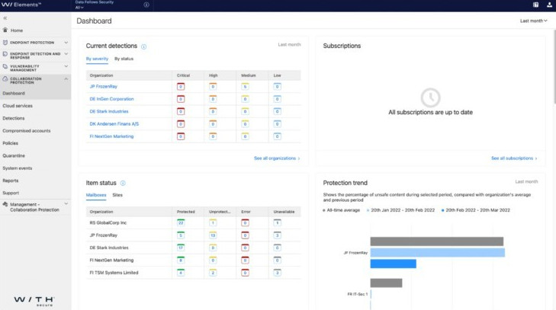The width and height of the screenshot is (556, 310).
Task: Click DK Andersen Finans critical detections badge
Action: coord(181,124)
